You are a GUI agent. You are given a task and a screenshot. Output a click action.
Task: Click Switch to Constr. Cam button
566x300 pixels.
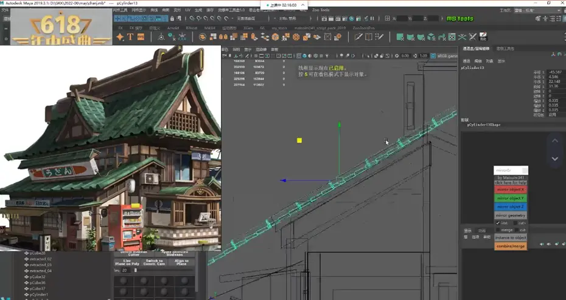click(154, 262)
